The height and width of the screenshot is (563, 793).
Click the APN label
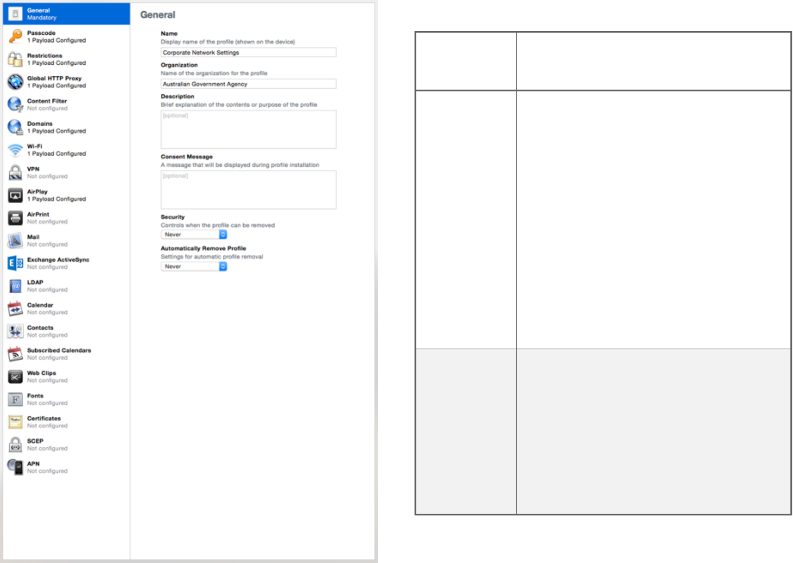coord(33,464)
